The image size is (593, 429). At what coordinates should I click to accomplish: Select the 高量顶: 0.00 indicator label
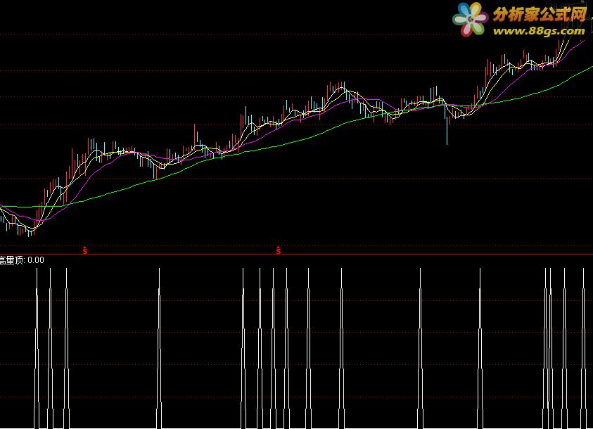point(22,260)
